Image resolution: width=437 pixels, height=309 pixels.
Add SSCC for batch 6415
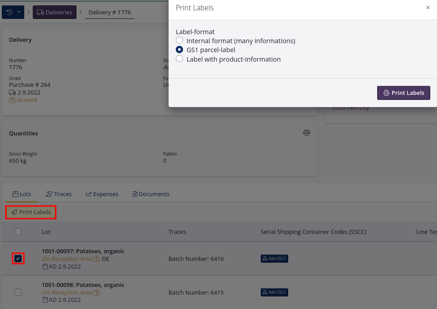[274, 292]
